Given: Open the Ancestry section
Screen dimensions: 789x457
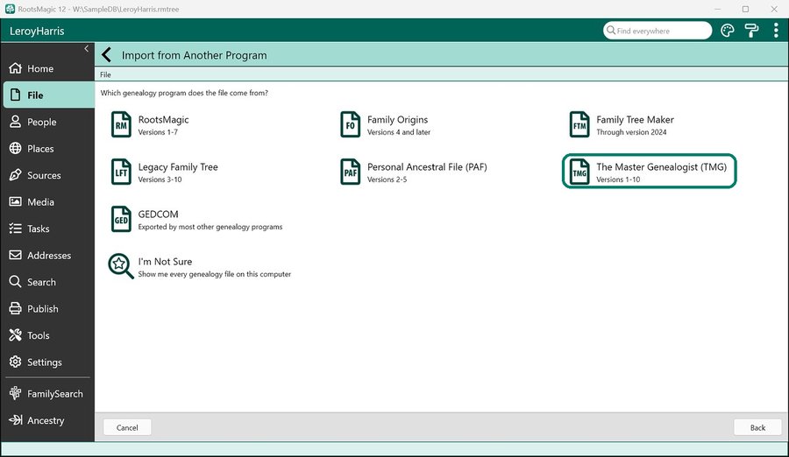Looking at the screenshot, I should pos(47,420).
